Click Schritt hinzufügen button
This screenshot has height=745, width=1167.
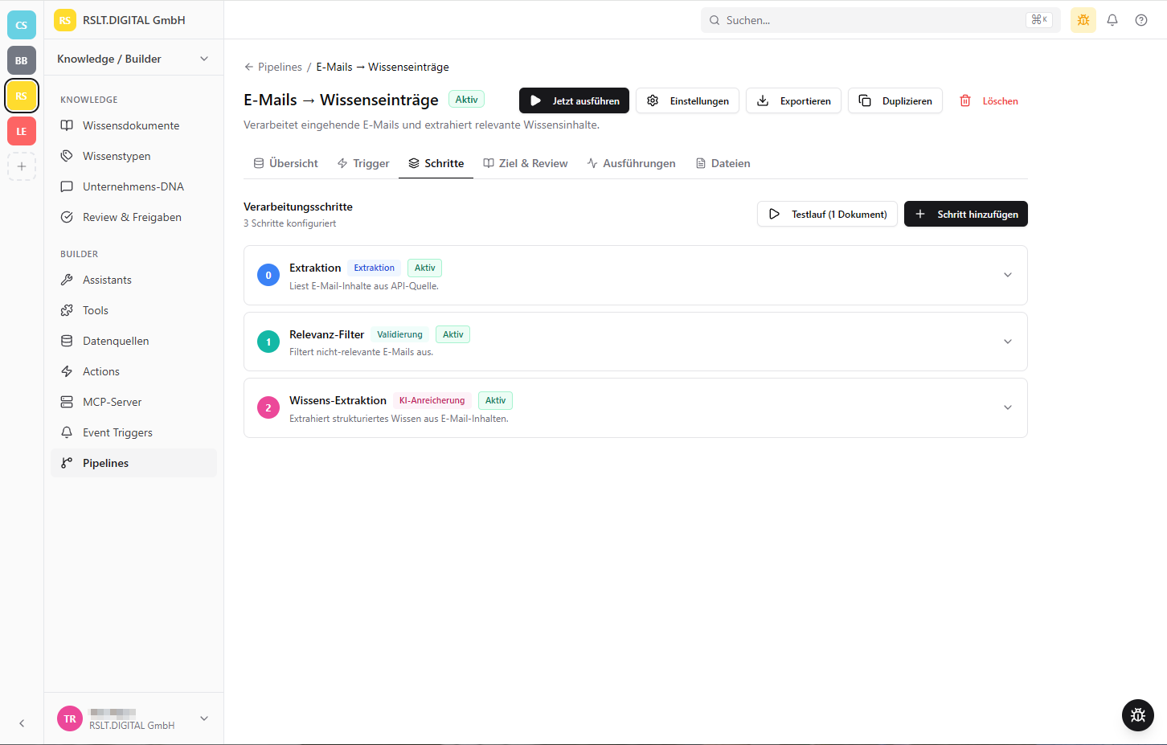(966, 214)
